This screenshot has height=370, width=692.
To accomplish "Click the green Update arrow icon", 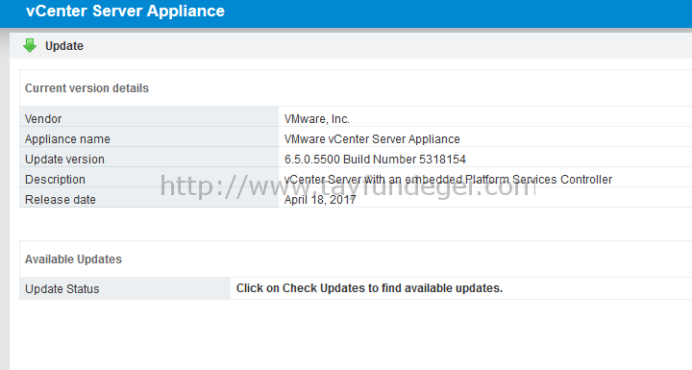I will [x=30, y=45].
